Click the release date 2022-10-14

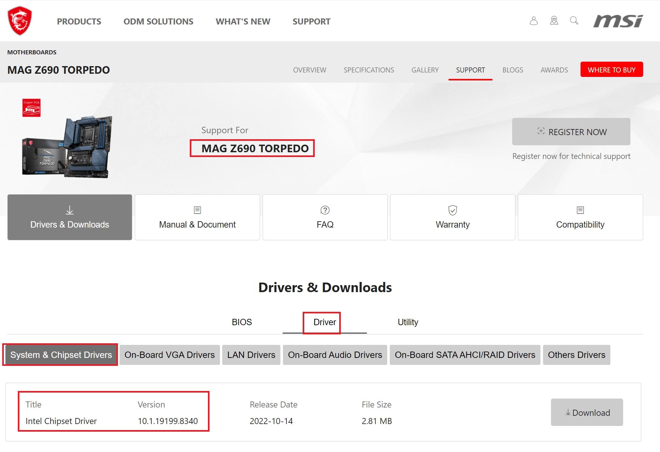pyautogui.click(x=271, y=421)
